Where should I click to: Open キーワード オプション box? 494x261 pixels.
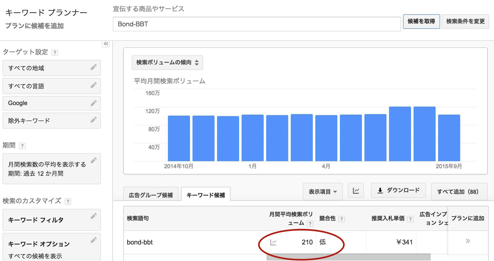click(52, 247)
